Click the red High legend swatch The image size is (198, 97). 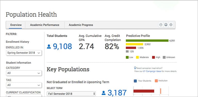pyautogui.click(x=153, y=57)
